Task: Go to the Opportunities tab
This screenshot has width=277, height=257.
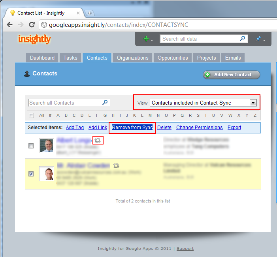Action: coord(173,58)
